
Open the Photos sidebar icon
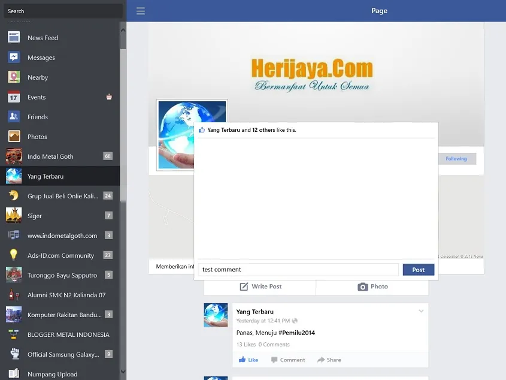click(x=14, y=137)
